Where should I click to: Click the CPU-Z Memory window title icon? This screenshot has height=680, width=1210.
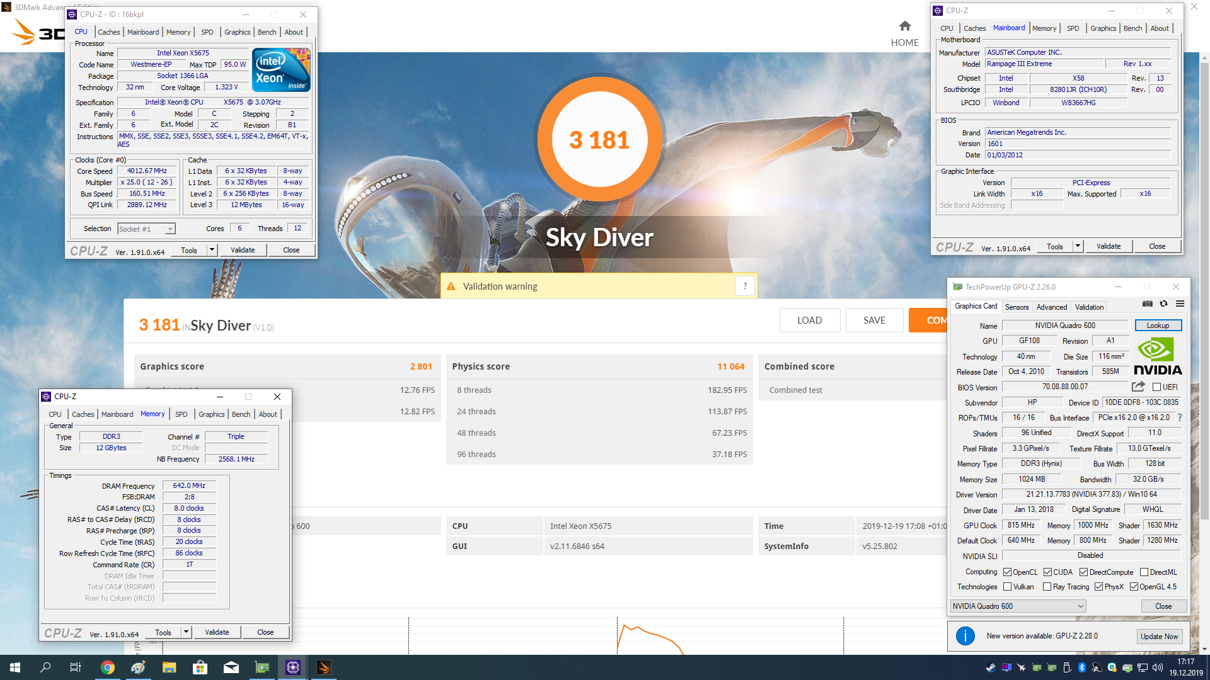[46, 396]
